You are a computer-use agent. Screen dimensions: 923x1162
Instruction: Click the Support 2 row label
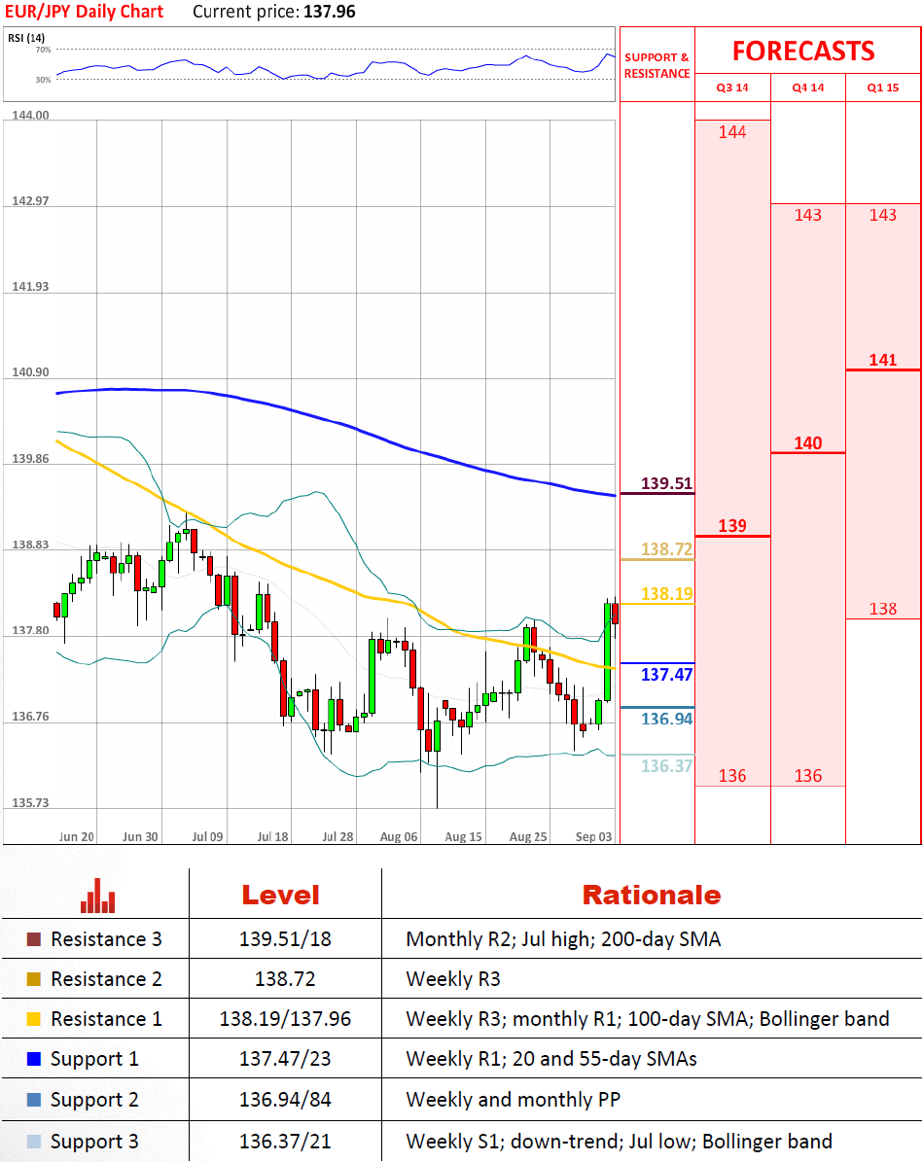94,1100
